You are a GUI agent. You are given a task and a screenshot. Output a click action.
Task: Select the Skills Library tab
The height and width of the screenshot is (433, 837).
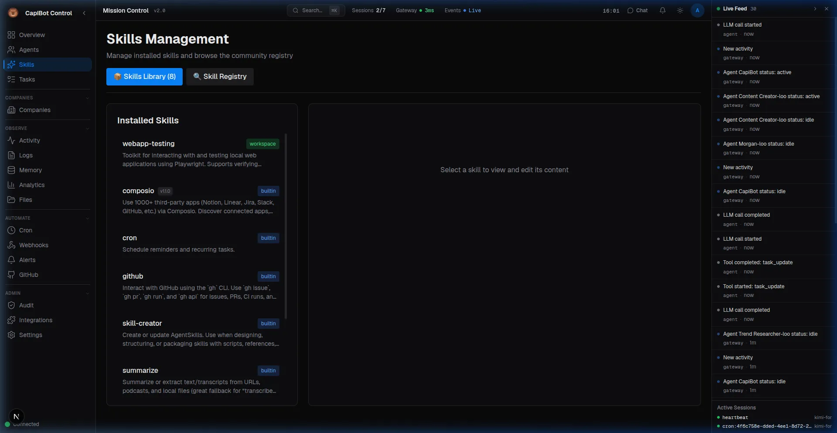coord(144,77)
